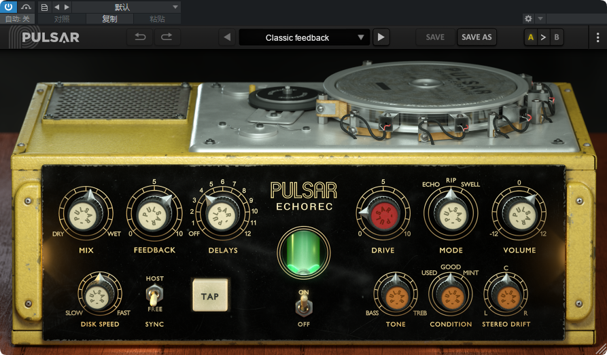Click the FAST label on DISK SPEED
This screenshot has height=355, width=607.
(124, 313)
